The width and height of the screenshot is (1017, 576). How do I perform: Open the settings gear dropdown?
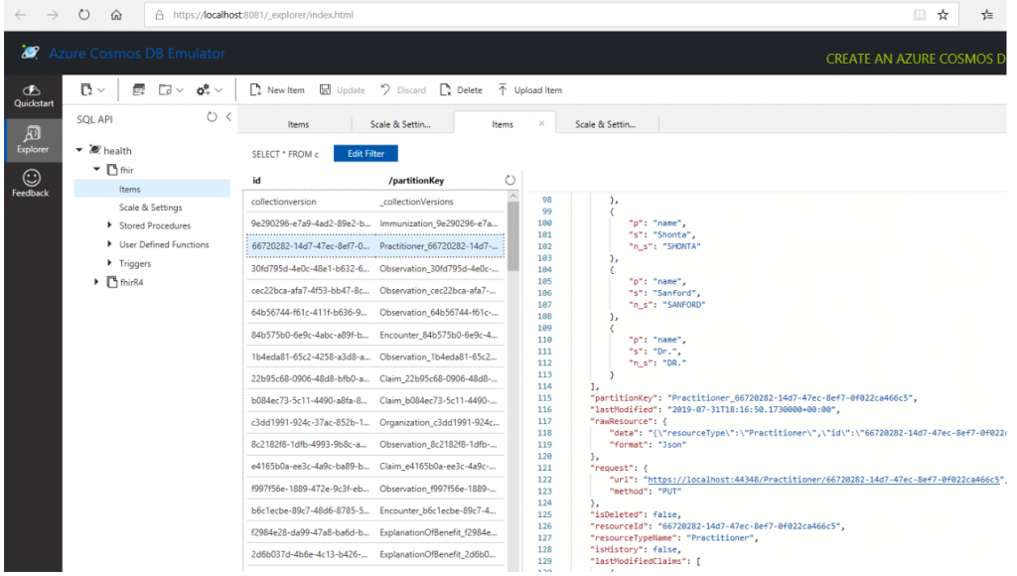point(209,90)
